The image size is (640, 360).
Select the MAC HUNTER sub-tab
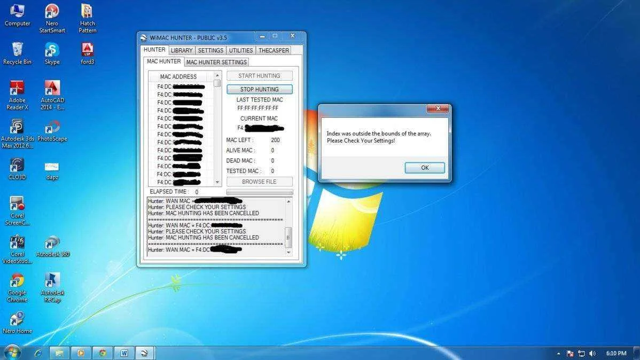[x=163, y=61]
